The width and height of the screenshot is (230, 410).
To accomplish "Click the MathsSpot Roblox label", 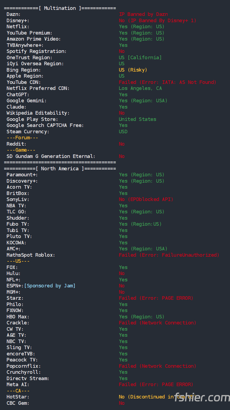I will click(x=31, y=255).
